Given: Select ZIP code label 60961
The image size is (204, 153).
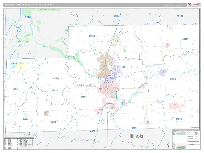Looking at the screenshot, I should point(16,89).
